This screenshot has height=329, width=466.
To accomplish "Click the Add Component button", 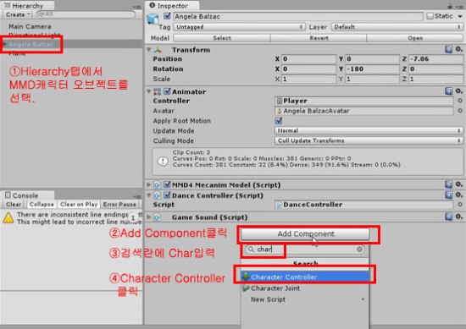I will (305, 233).
